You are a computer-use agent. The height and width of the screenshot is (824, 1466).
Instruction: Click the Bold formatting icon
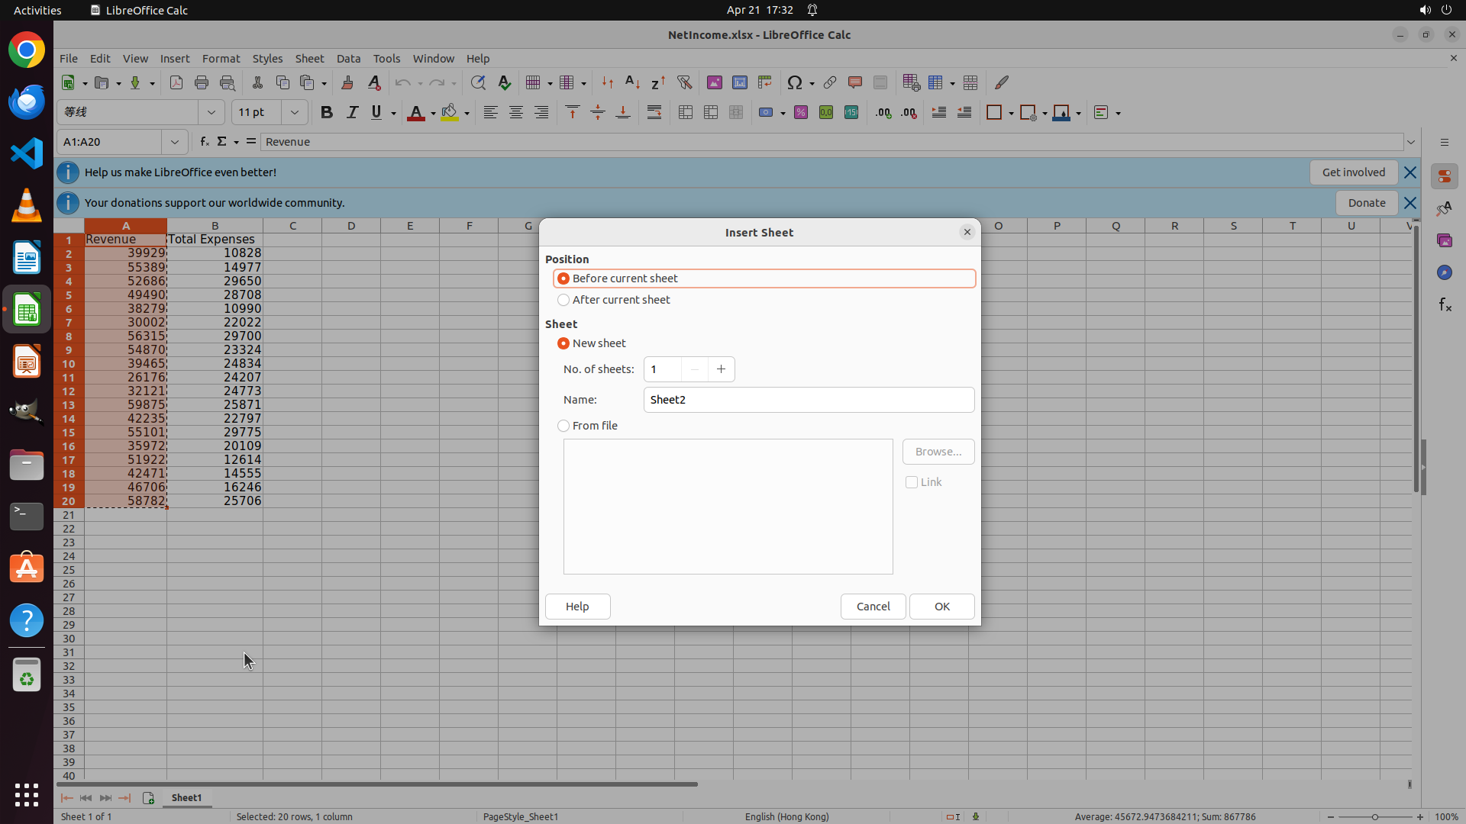327,113
